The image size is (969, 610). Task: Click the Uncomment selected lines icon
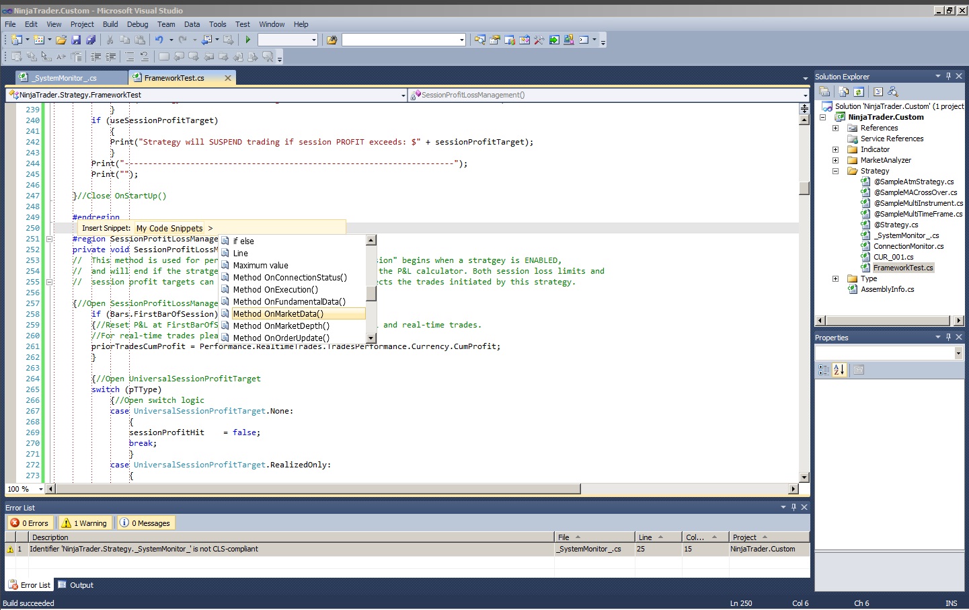click(x=145, y=56)
